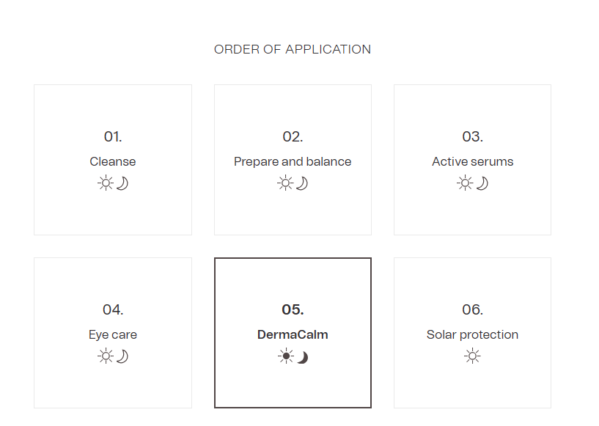The width and height of the screenshot is (599, 426).
Task: Click the moon icon under Eye care
Action: 122,356
